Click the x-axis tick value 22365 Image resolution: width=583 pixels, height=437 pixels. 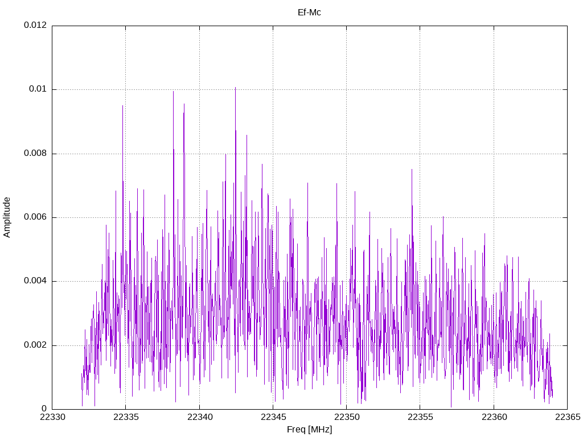coord(568,417)
